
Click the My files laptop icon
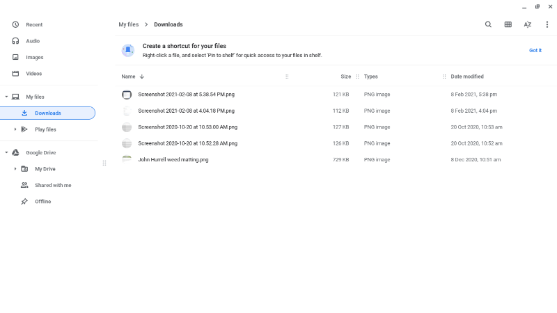point(15,97)
